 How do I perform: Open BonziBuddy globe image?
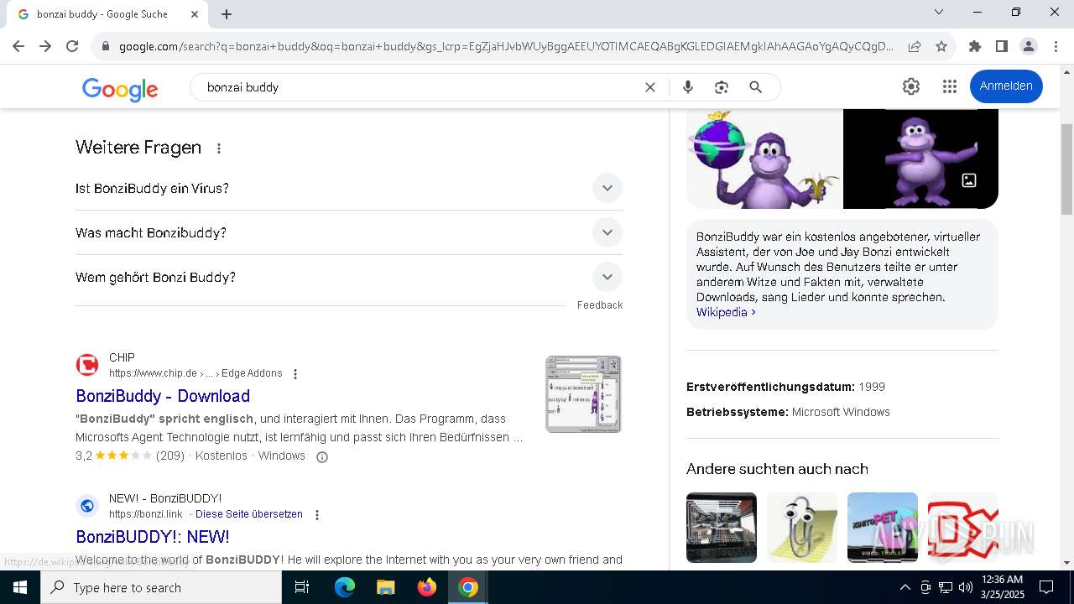tap(764, 159)
